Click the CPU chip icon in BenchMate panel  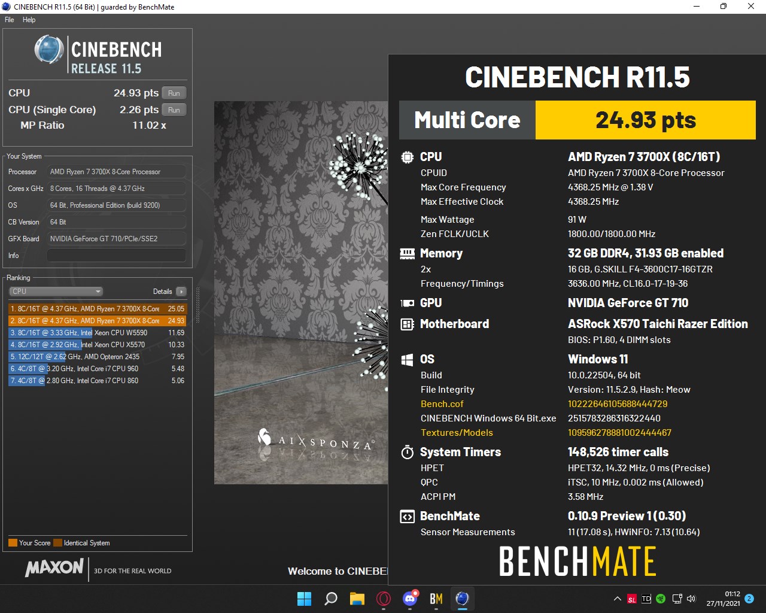pos(407,157)
